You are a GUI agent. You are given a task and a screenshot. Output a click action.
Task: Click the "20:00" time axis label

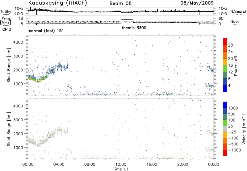coord(183,164)
